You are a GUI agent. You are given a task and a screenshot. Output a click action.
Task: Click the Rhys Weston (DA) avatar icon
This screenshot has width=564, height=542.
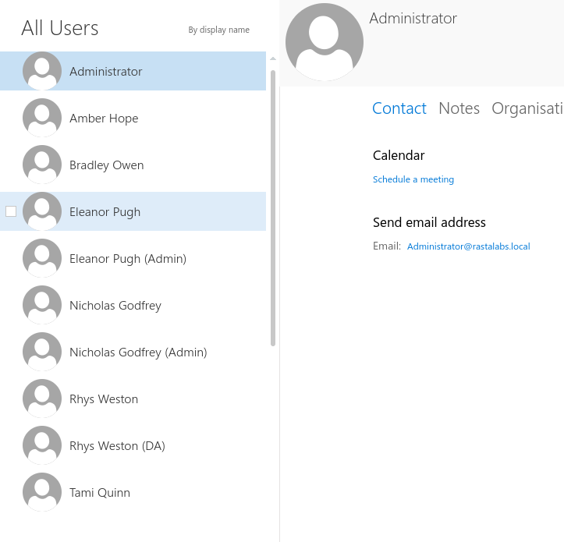coord(42,445)
